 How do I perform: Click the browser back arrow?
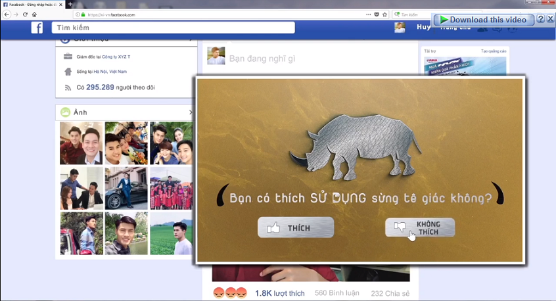7,14
